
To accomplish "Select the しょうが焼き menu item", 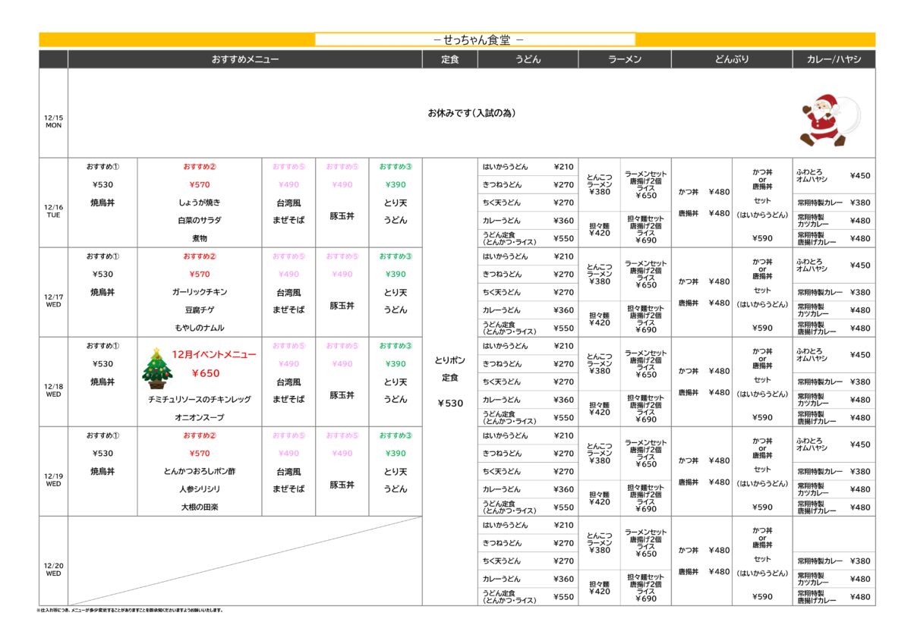I will pyautogui.click(x=200, y=203).
